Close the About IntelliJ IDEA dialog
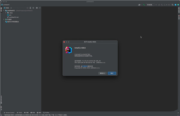 64,42
